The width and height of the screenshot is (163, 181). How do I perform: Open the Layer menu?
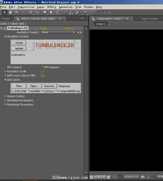click(x=41, y=7)
